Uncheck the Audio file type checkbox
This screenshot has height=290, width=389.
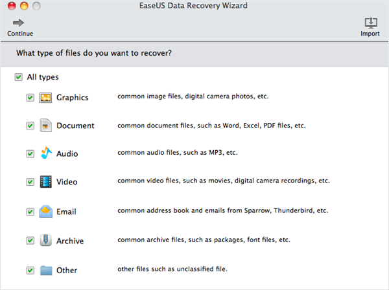pos(30,154)
